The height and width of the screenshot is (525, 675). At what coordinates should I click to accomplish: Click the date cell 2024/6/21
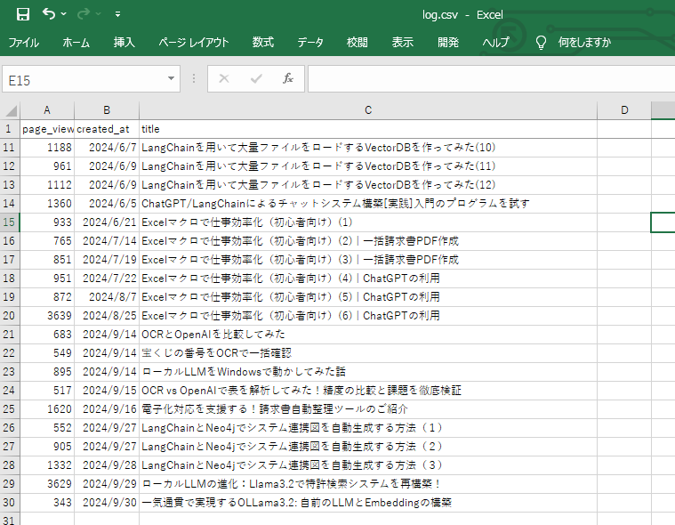click(107, 222)
